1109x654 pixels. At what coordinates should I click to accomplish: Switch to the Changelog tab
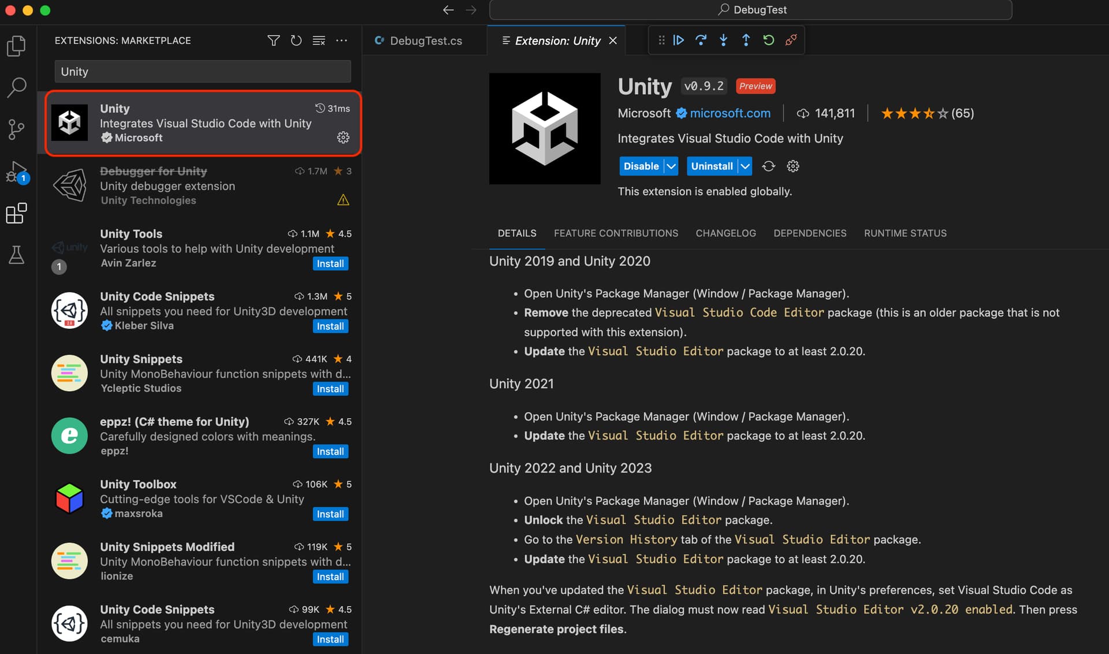coord(725,233)
